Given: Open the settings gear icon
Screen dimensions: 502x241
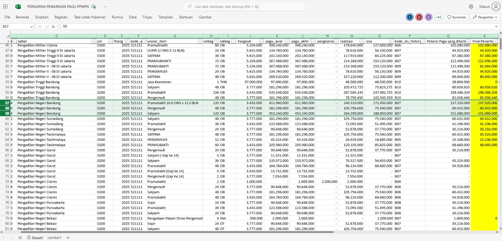Looking at the screenshot, I should click(x=471, y=7).
